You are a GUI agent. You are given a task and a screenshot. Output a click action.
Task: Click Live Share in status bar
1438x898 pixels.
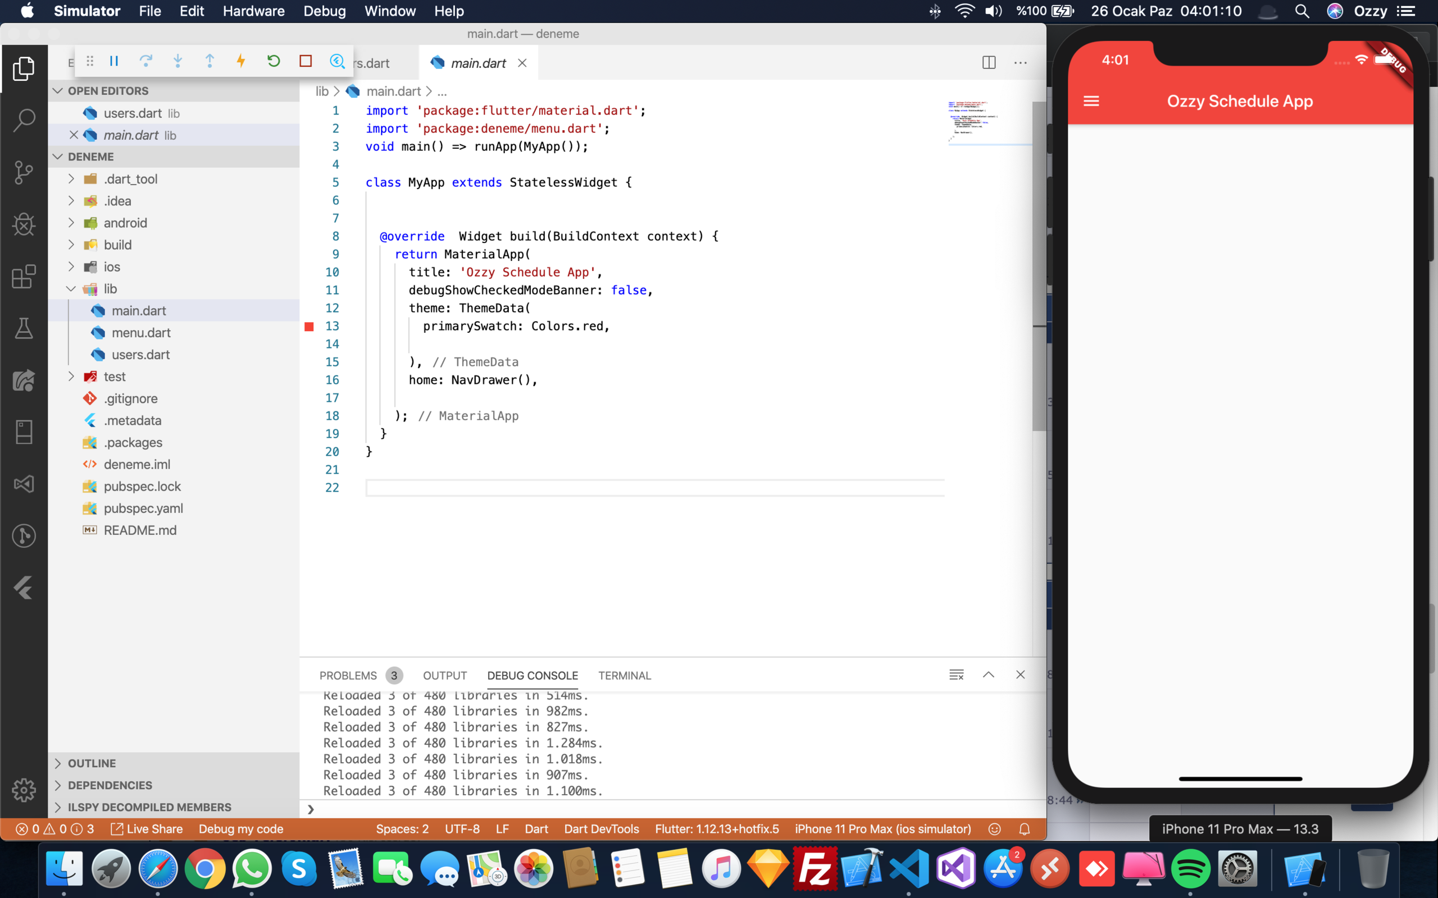coord(147,829)
